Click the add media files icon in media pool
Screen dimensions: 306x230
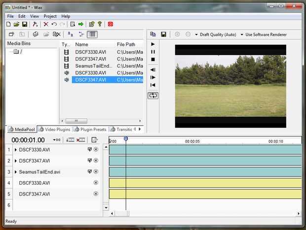pos(36,34)
